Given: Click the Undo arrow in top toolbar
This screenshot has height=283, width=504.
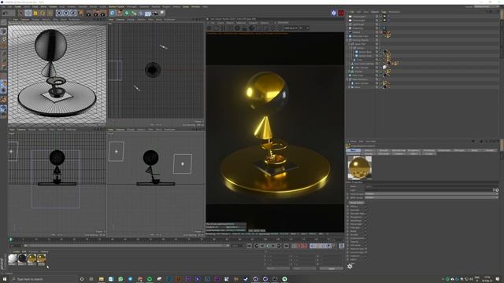Looking at the screenshot, I should click(5, 13).
